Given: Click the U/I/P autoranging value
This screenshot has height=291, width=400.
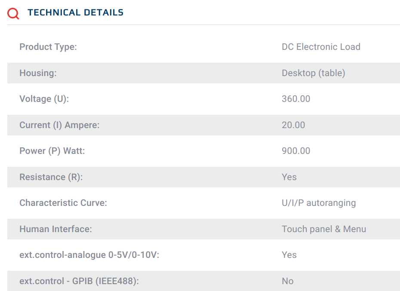Looking at the screenshot, I should (x=319, y=203).
